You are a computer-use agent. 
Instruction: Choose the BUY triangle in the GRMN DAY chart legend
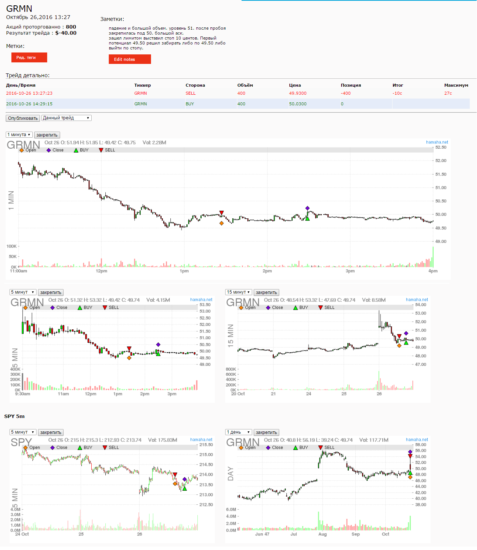[296, 448]
